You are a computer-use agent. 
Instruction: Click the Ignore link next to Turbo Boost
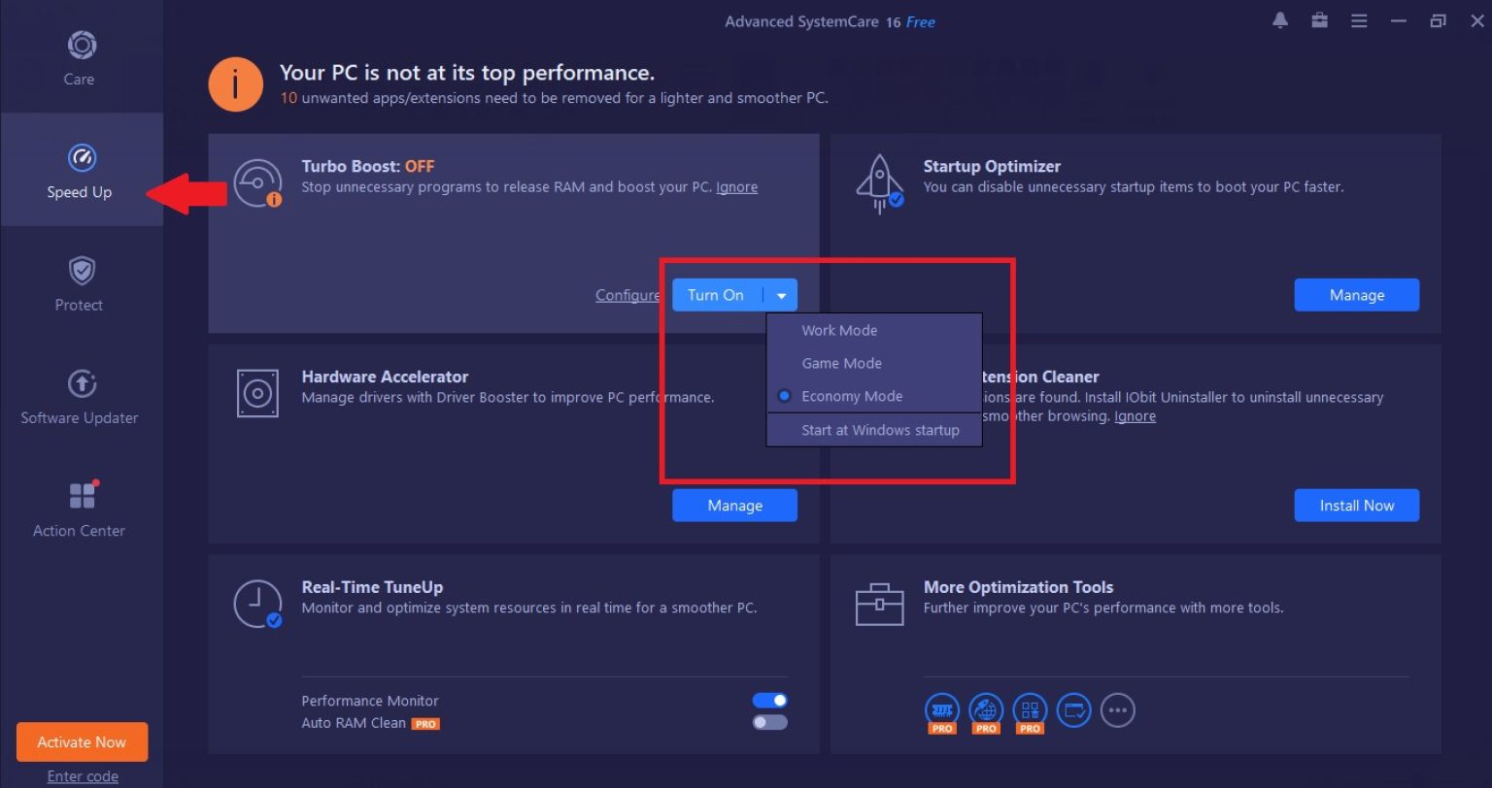coord(736,186)
